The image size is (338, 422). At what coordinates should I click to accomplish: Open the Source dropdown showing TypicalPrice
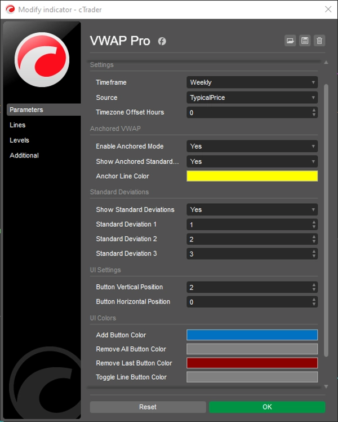[252, 98]
